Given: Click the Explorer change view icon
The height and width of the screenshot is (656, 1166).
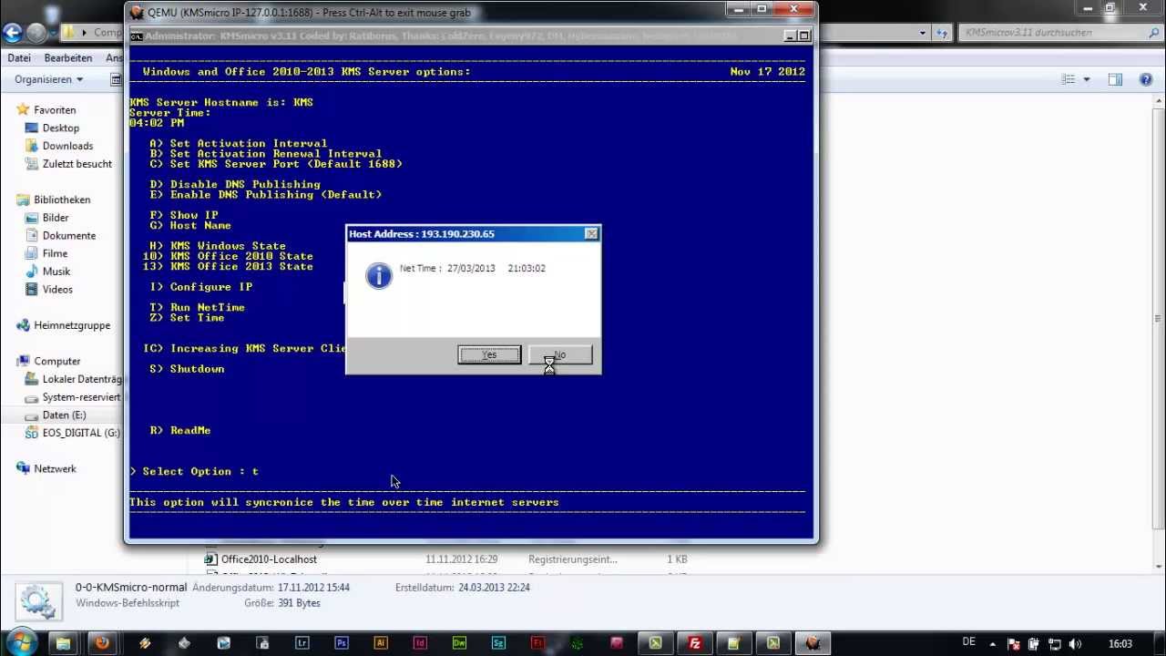Looking at the screenshot, I should tap(1069, 79).
